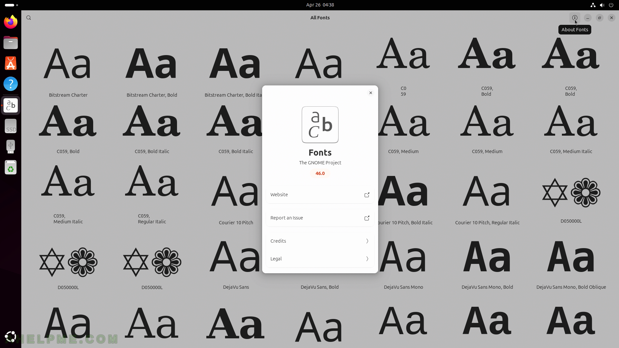This screenshot has width=619, height=348.
Task: Click the All Fonts title
Action: click(x=320, y=18)
